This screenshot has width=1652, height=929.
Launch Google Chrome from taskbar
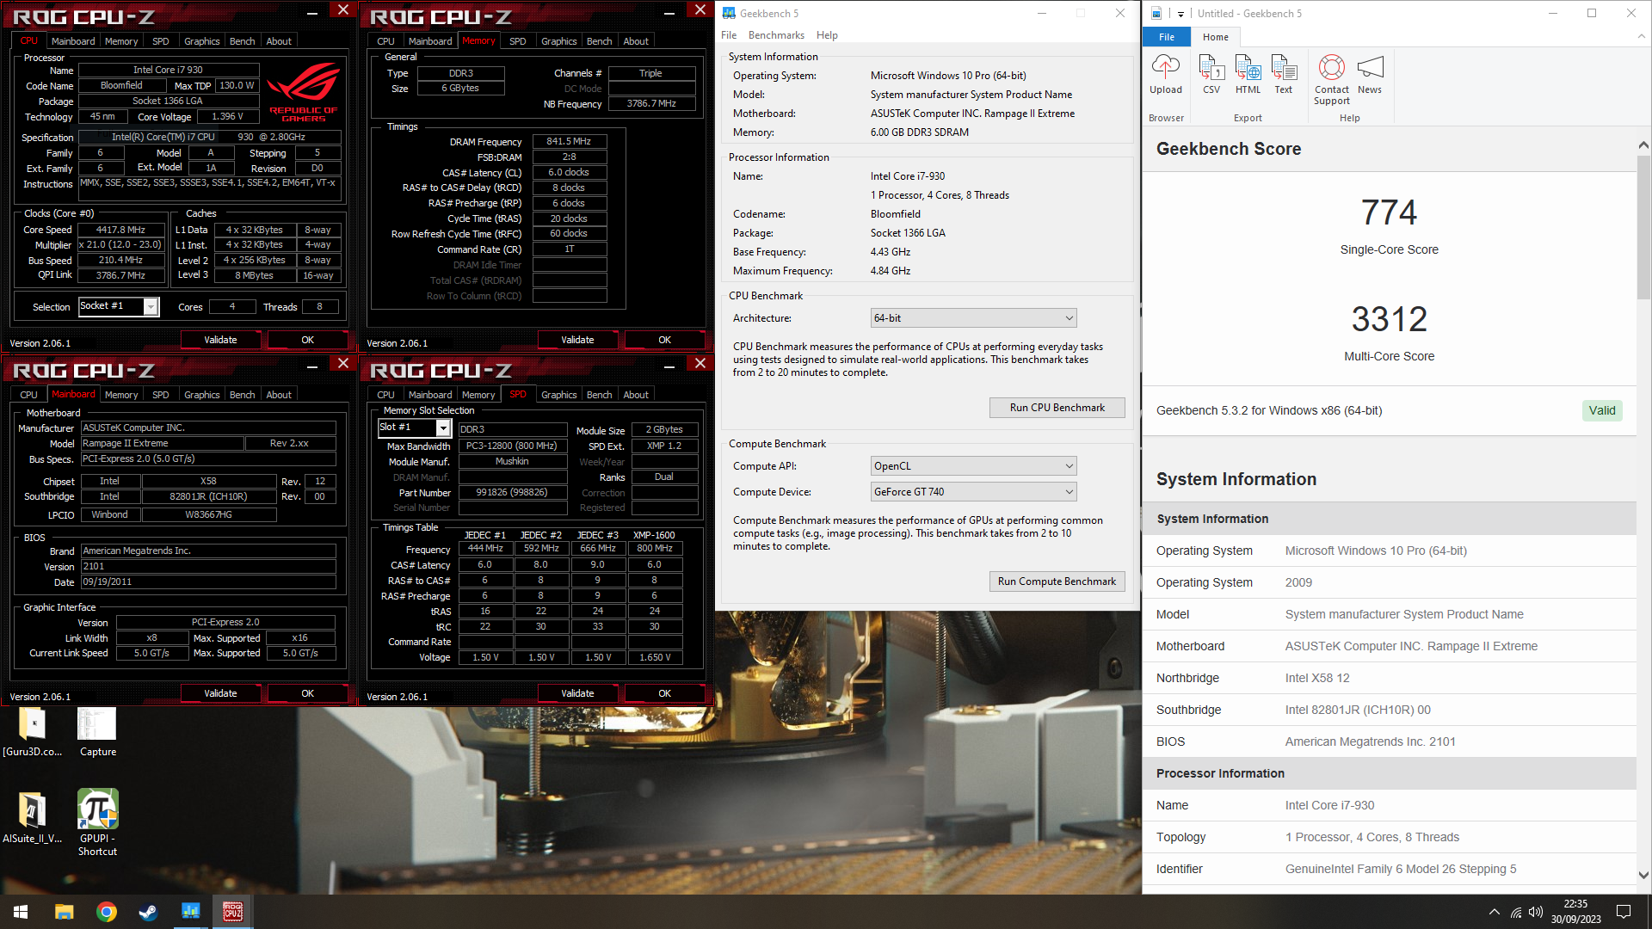(106, 912)
